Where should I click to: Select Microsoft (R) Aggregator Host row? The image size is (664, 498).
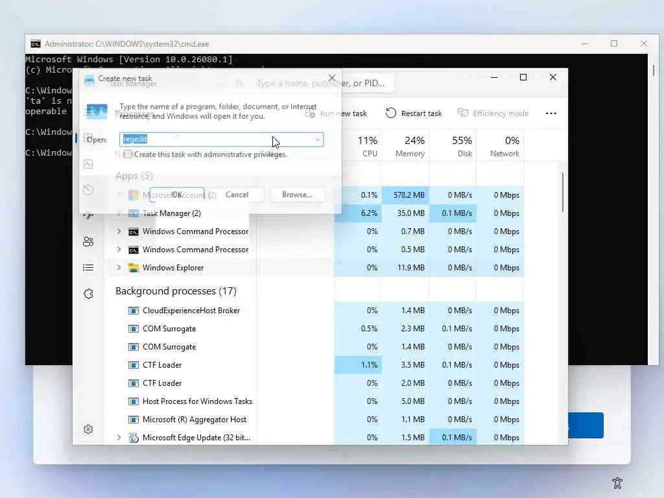(316, 420)
